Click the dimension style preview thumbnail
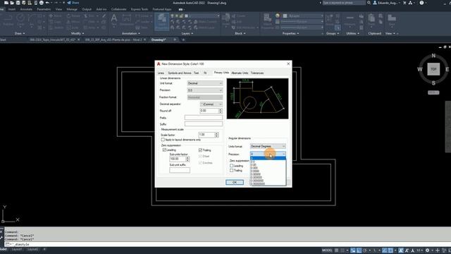The image size is (451, 254). point(257,99)
